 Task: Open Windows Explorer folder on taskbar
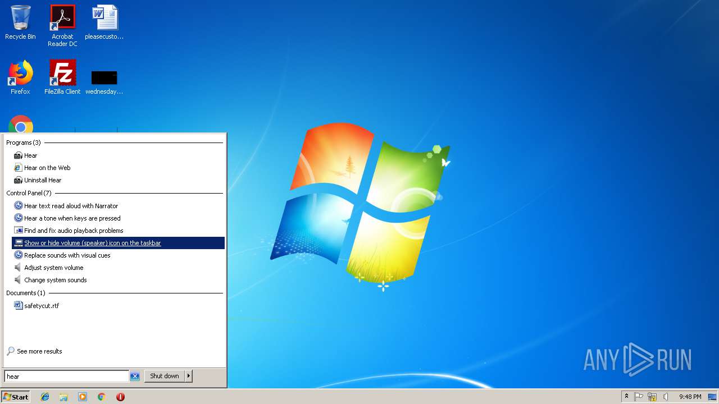[x=63, y=397]
